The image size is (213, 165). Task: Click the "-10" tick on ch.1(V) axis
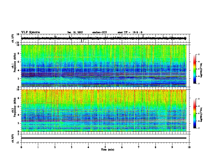coord(17,43)
